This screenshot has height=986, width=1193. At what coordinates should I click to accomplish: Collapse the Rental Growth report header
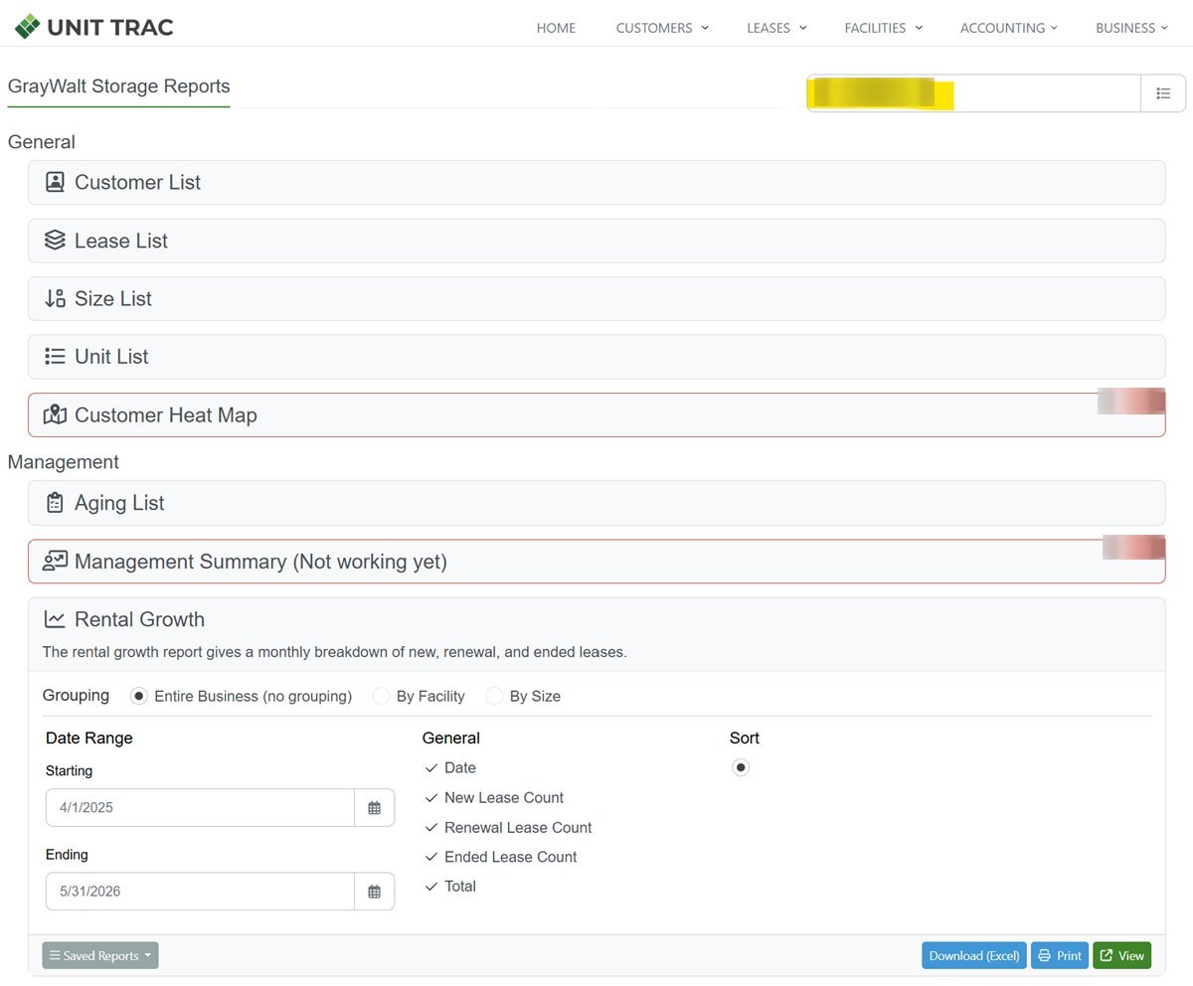(596, 634)
